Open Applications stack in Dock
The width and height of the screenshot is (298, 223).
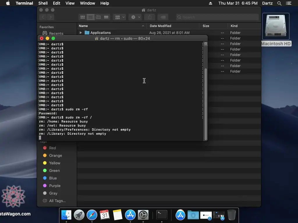click(180, 215)
